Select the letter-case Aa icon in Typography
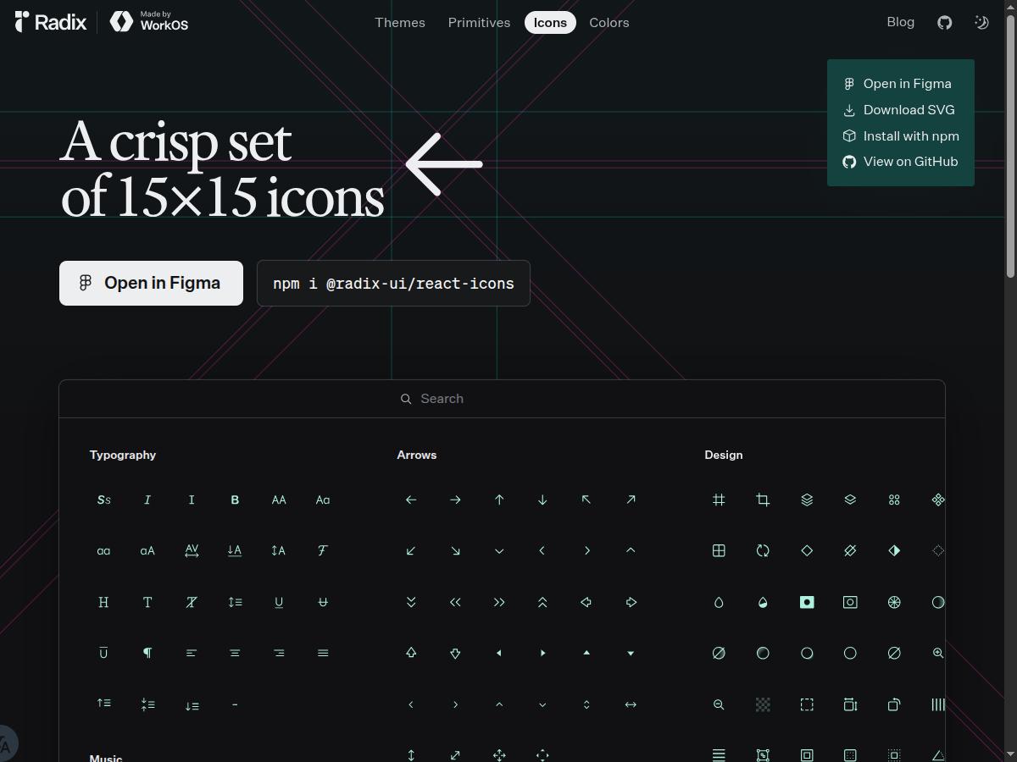This screenshot has width=1017, height=762. click(322, 500)
